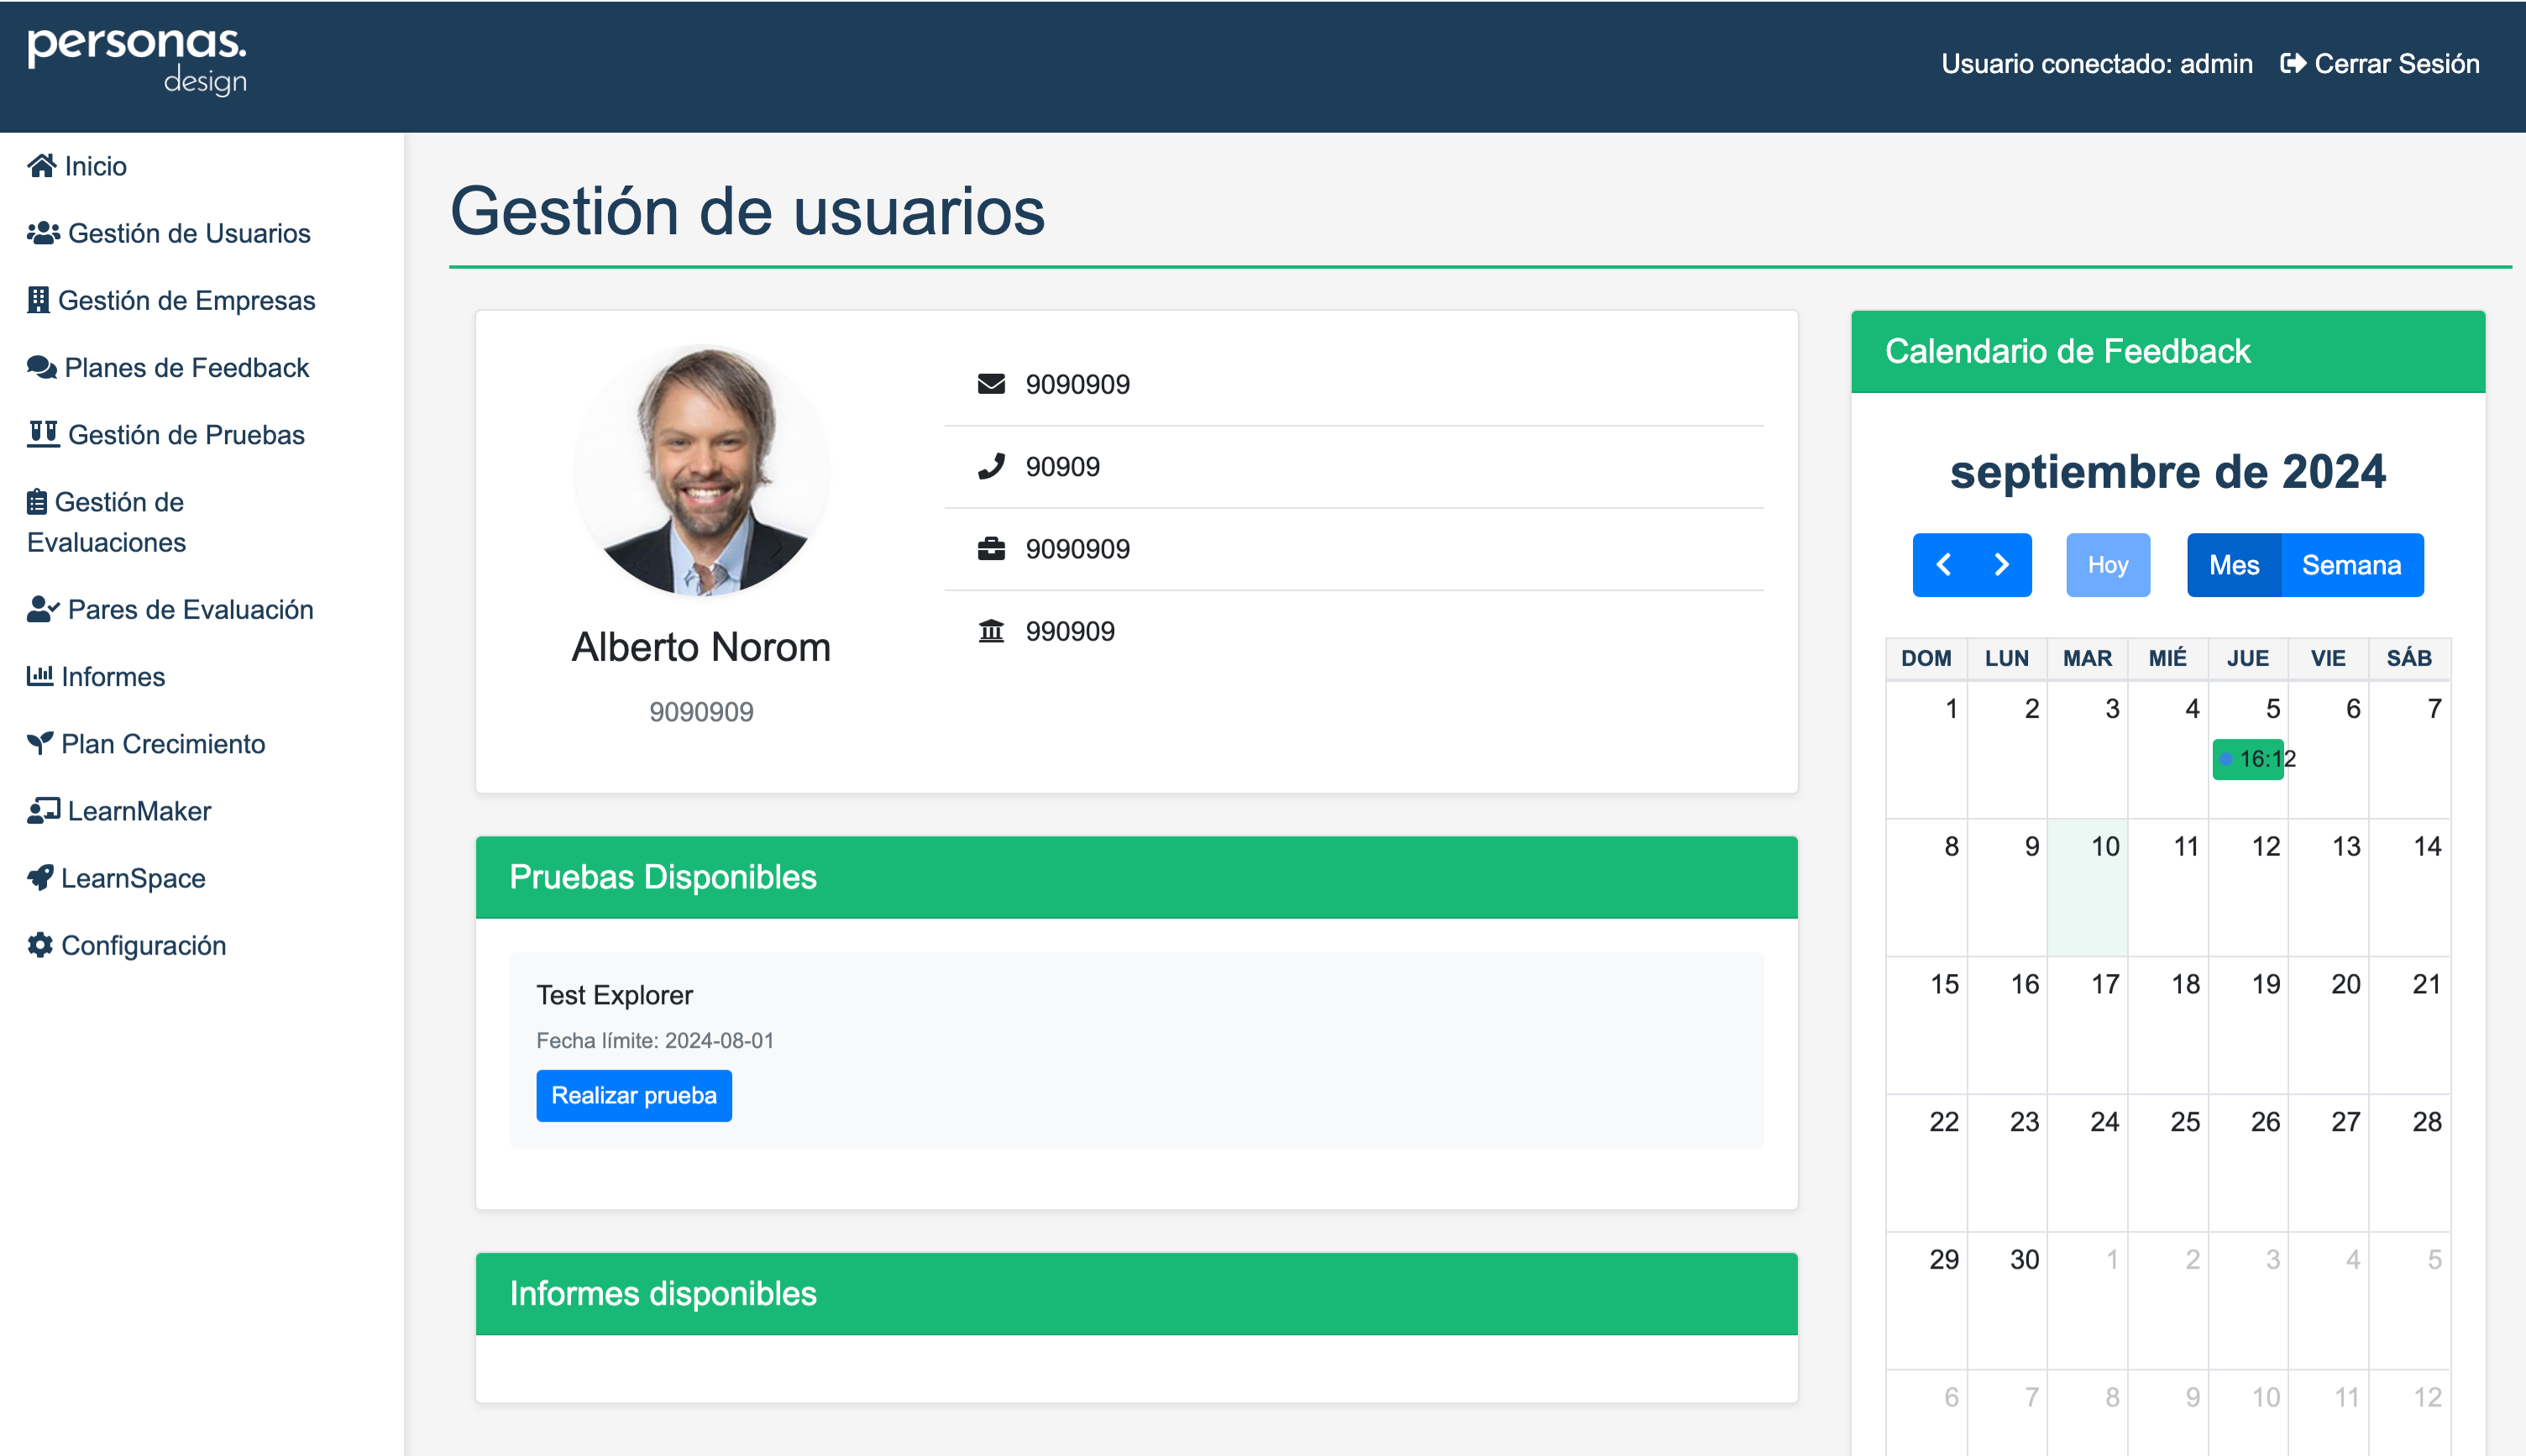Viewport: 2526px width, 1456px height.
Task: Click the rocket icon for LearnSpace
Action: pos(39,878)
